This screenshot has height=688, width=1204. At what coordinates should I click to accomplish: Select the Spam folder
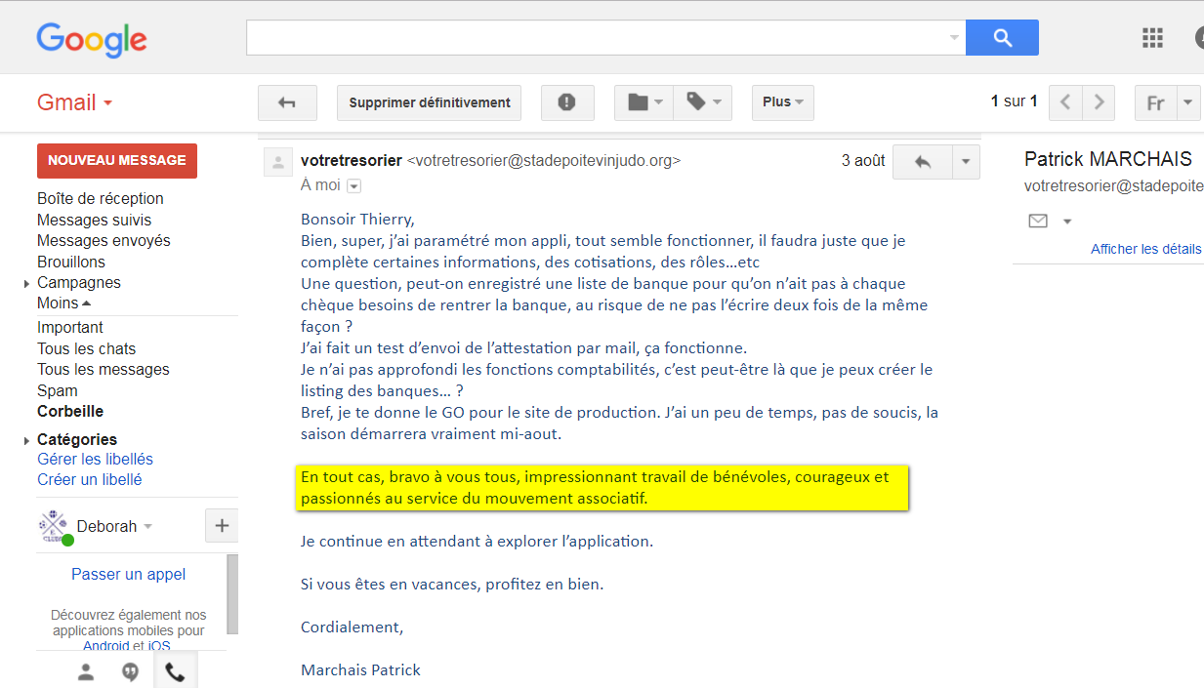(58, 390)
